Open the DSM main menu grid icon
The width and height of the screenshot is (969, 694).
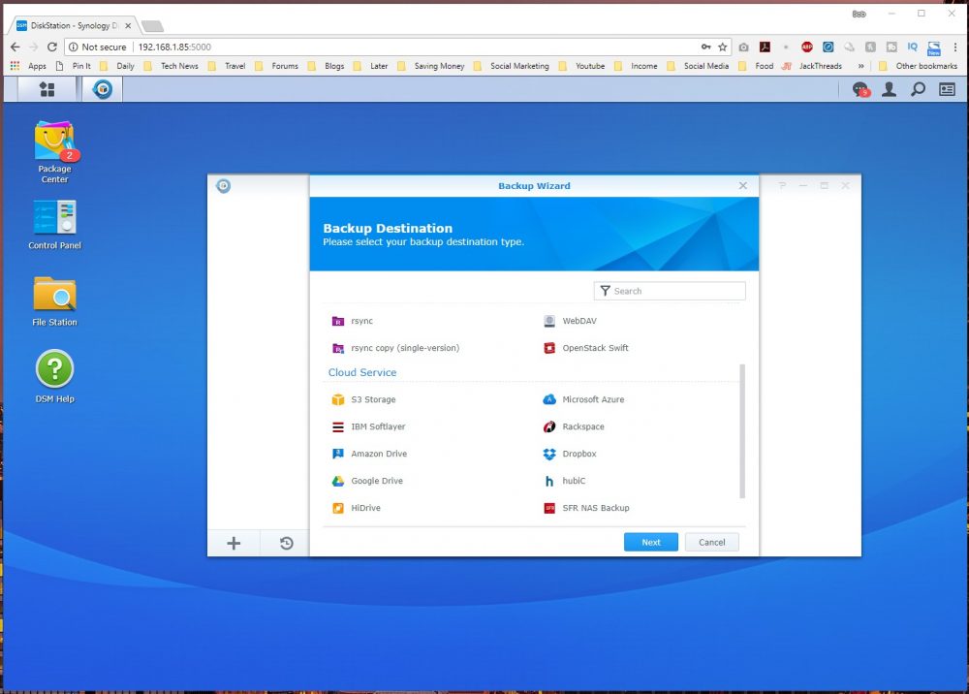[47, 89]
